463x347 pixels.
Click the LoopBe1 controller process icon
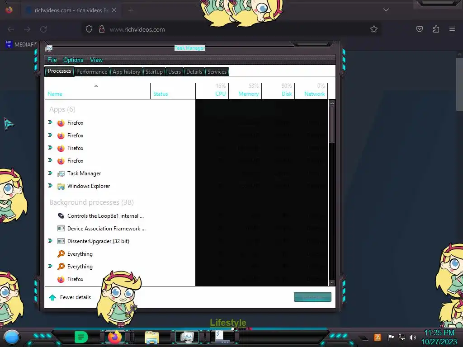tap(61, 216)
